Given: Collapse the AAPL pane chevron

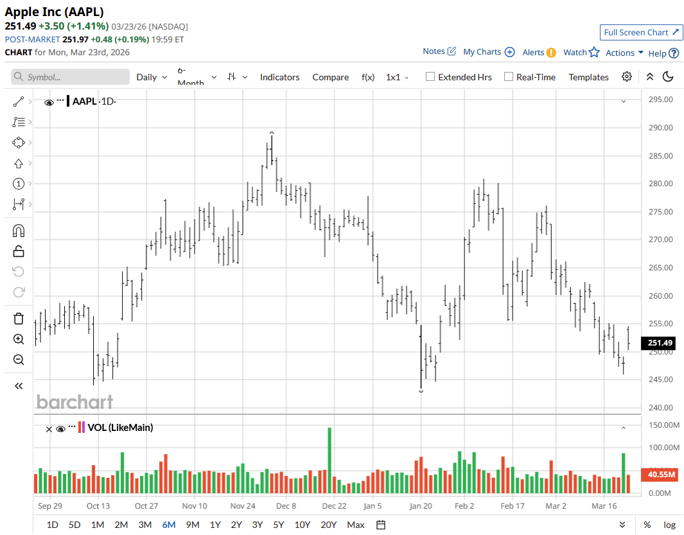Looking at the screenshot, I should coord(624,101).
